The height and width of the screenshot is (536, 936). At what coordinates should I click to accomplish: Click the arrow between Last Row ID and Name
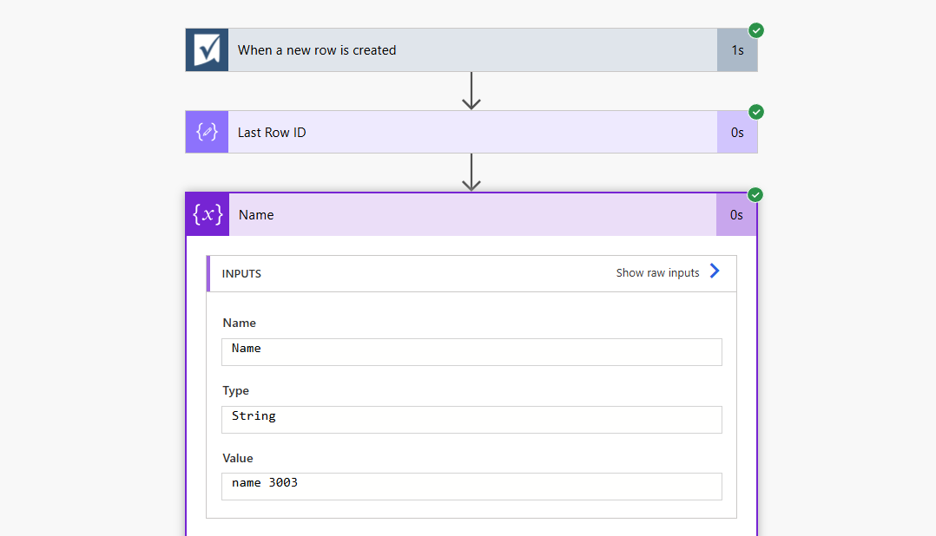(x=471, y=173)
